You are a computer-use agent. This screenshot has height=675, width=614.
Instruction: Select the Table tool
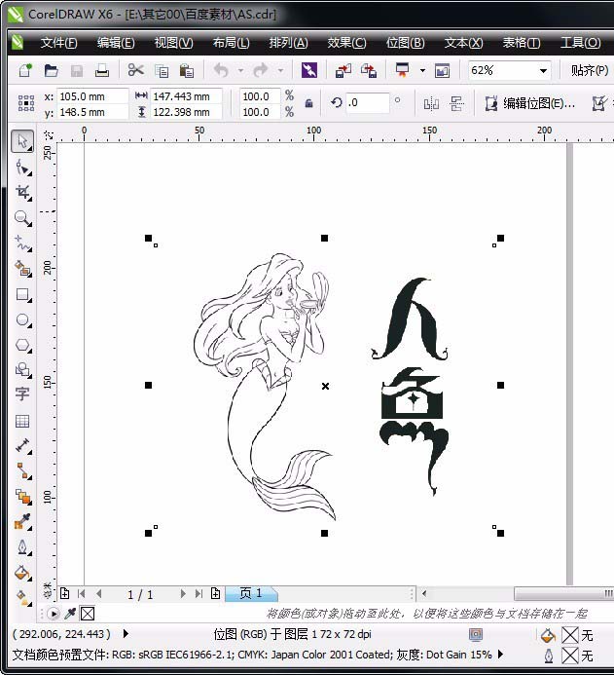(22, 421)
